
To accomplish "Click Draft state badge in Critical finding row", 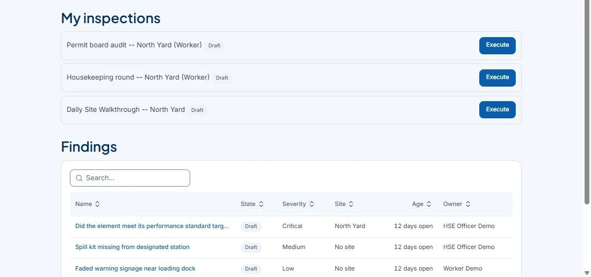I will click(x=251, y=226).
